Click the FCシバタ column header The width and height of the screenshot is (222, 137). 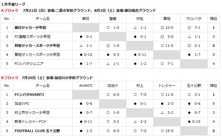[x=194, y=19]
